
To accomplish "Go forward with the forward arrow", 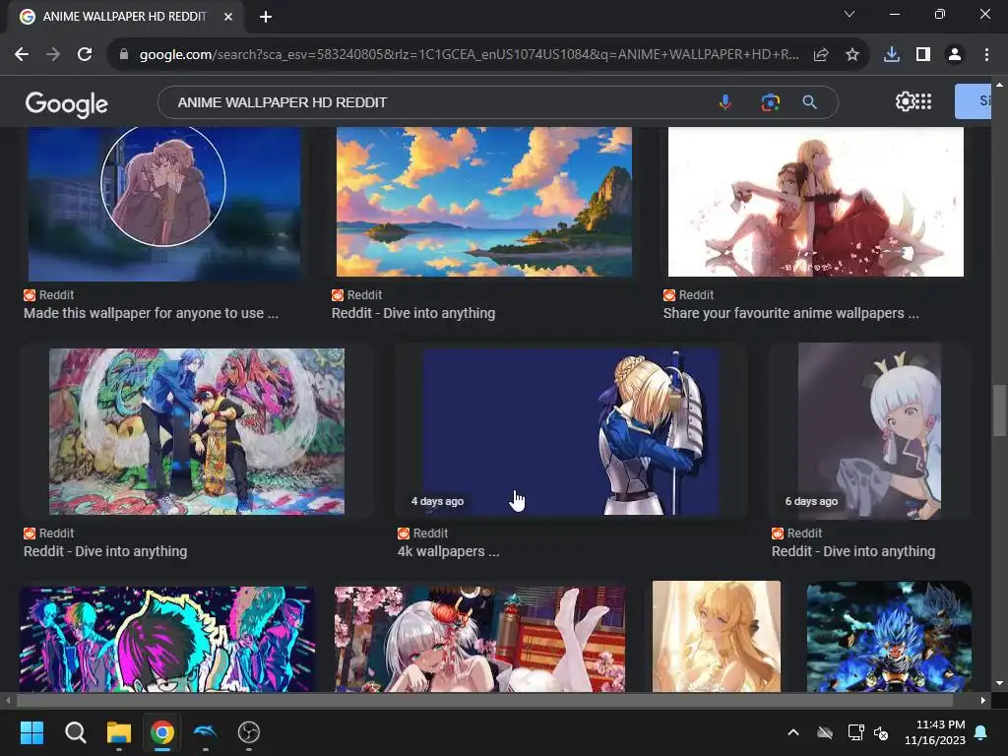I will pos(53,55).
